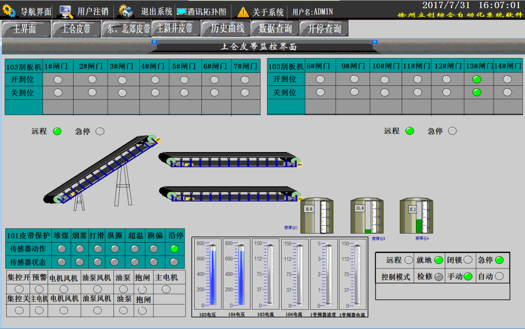Image resolution: width=525 pixels, height=329 pixels.
Task: Click the 用户名:ADMIN label
Action: 312,12
